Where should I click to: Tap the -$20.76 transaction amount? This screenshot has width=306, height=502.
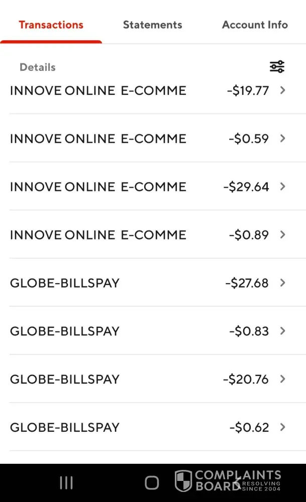246,379
